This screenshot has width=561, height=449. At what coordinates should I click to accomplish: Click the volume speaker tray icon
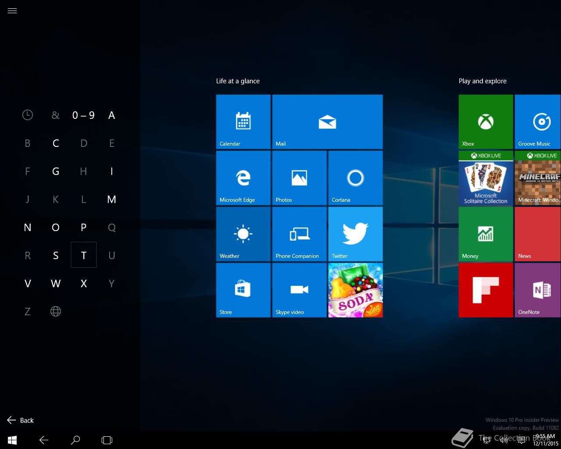pos(504,440)
